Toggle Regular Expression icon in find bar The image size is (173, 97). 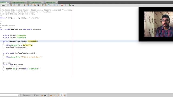(58, 95)
